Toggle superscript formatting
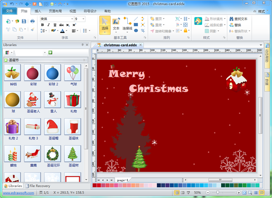 tap(74, 25)
